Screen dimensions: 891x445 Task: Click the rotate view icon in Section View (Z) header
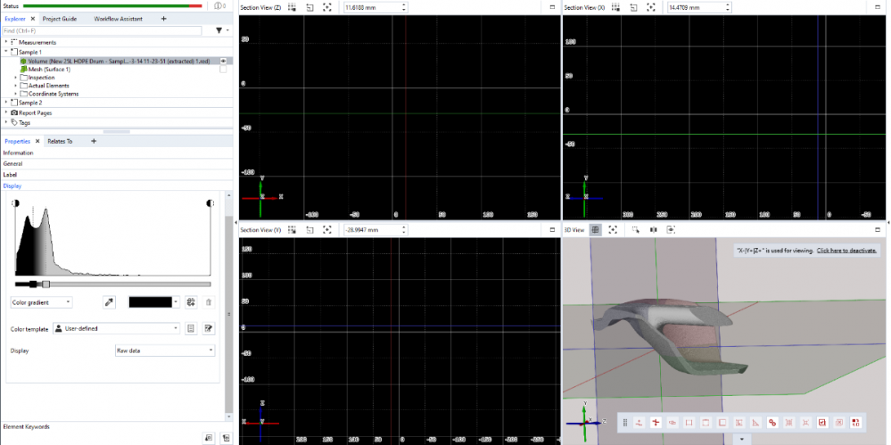pos(309,7)
